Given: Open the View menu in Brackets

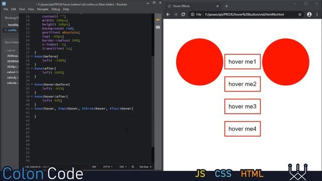Looking at the screenshot, I should [31, 9].
